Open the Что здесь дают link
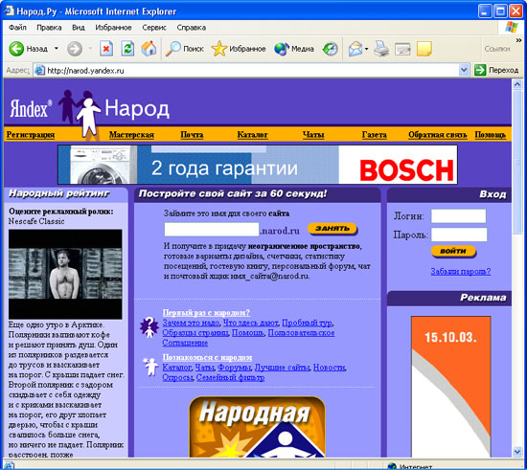Image resolution: width=527 pixels, height=470 pixels. 251,323
